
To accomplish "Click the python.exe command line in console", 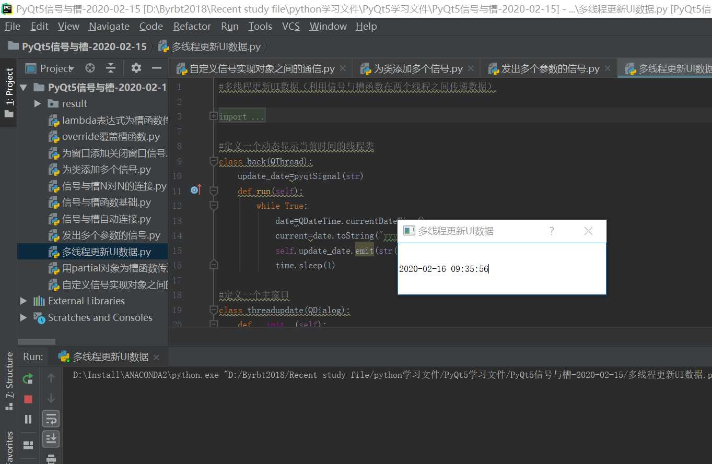I will click(392, 375).
